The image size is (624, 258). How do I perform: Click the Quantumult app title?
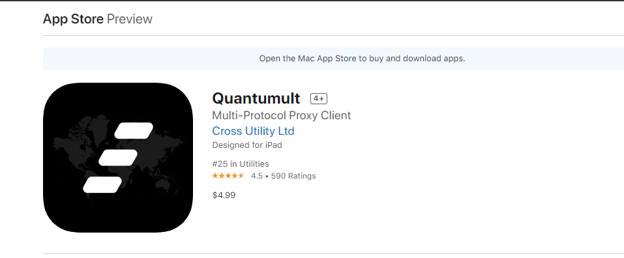click(x=256, y=98)
